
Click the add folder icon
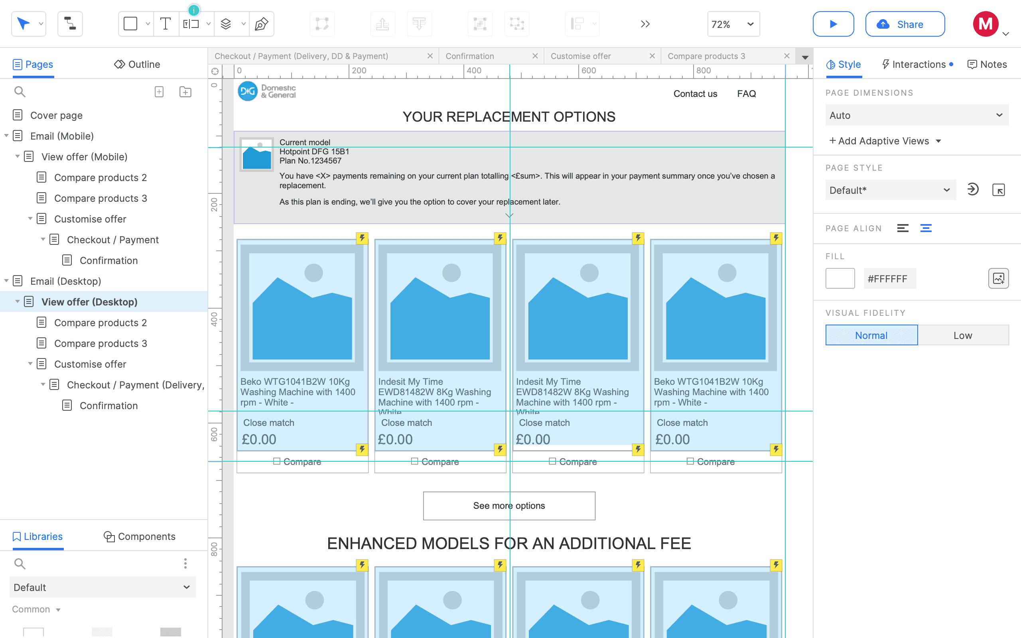(x=185, y=92)
